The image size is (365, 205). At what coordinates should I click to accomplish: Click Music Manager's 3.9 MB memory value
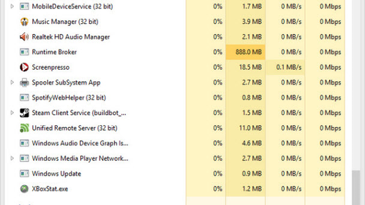click(x=252, y=22)
